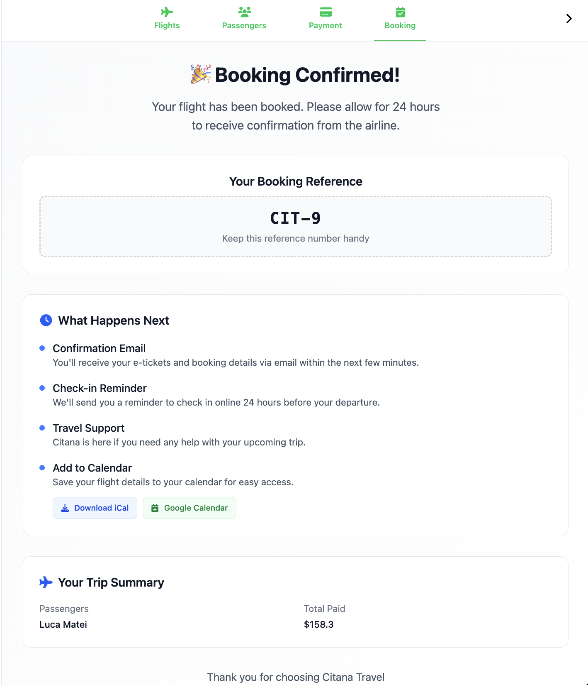Expand the right chevron arrow at top
Image resolution: width=588 pixels, height=685 pixels.
569,19
